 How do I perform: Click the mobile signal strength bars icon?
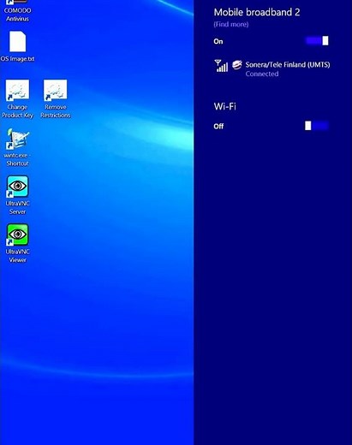[x=221, y=66]
